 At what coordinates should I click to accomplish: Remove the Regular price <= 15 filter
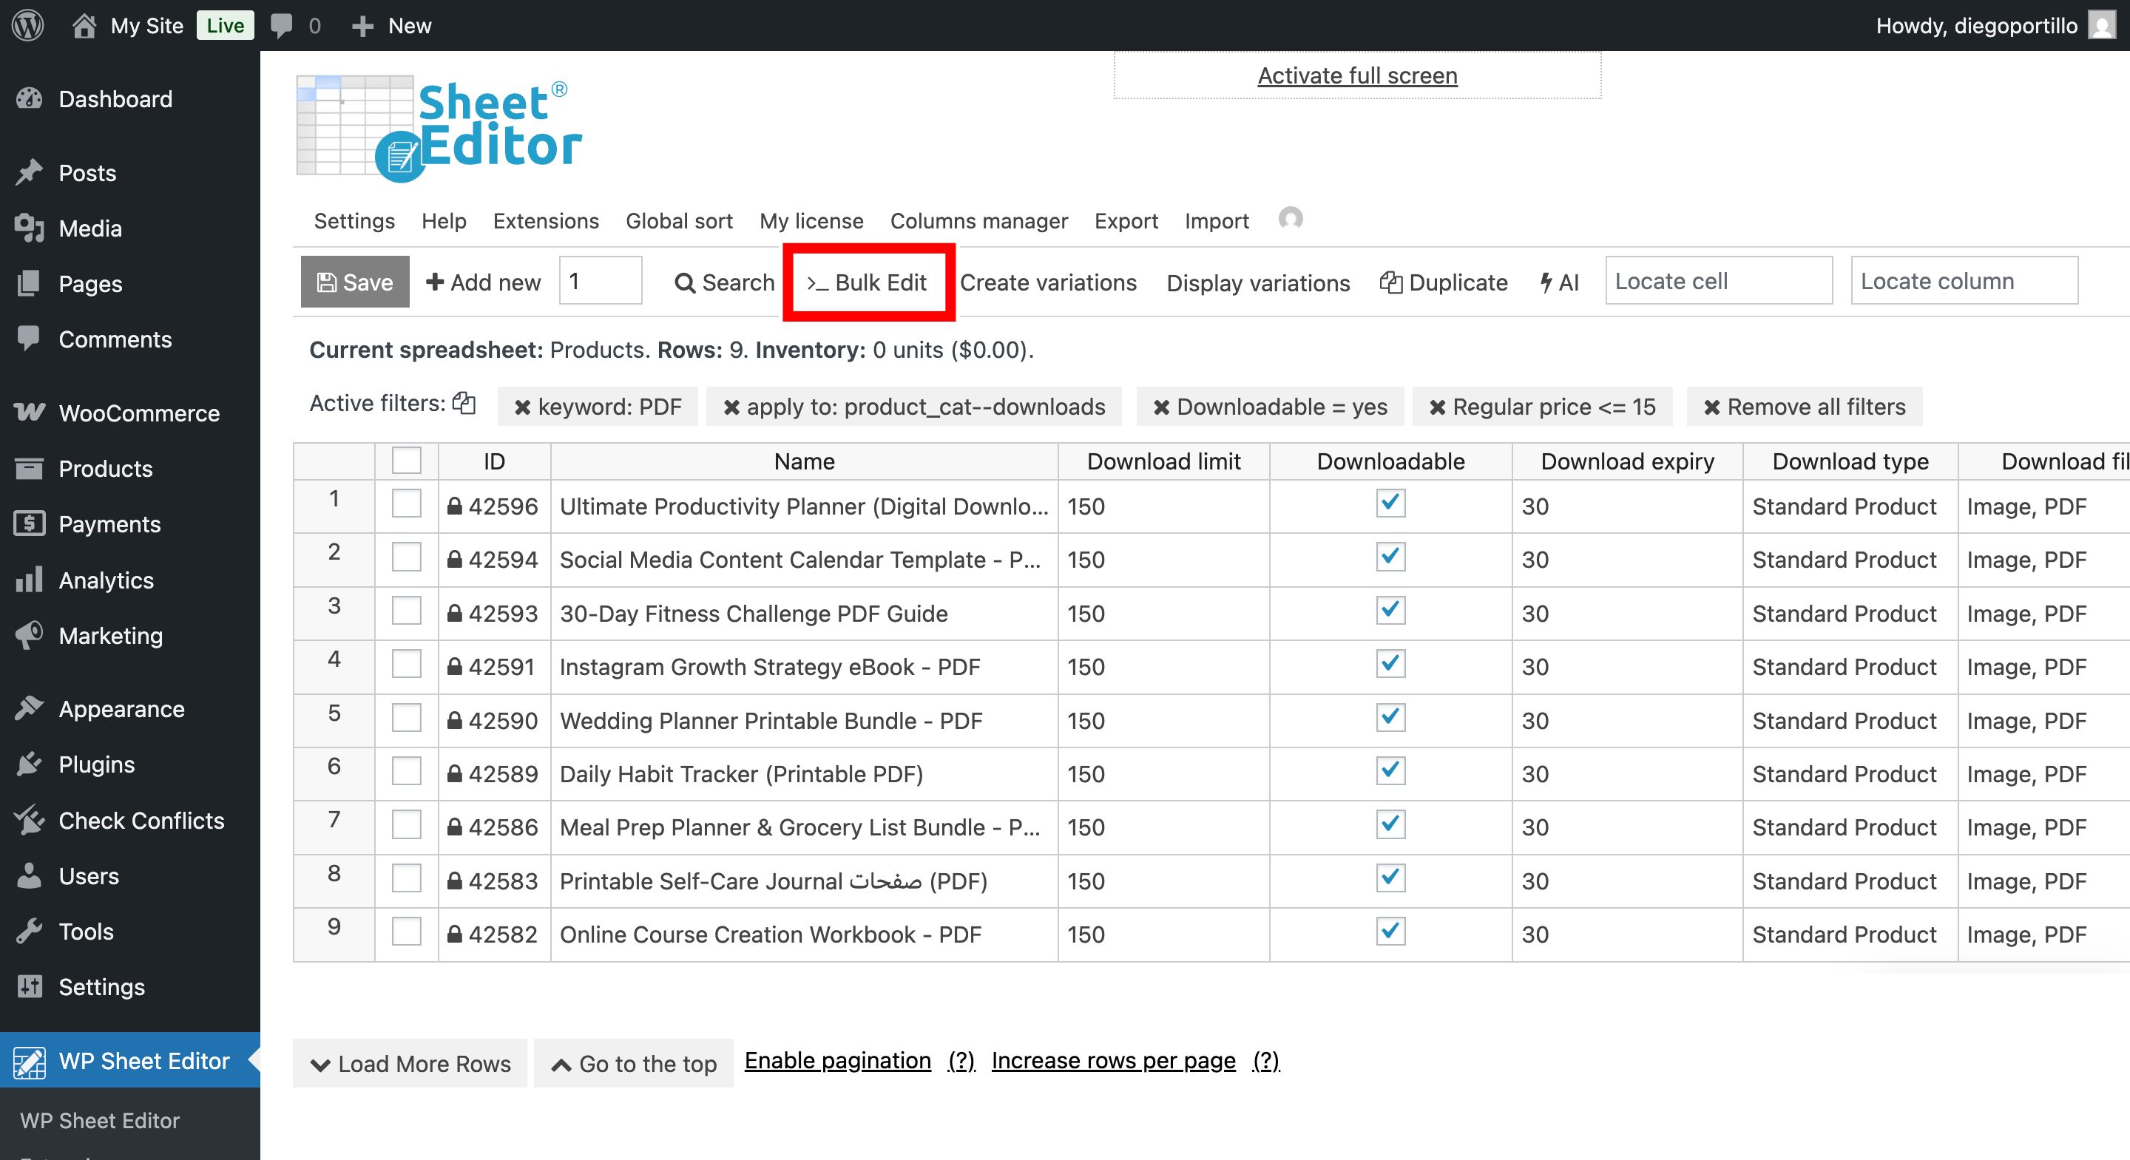pos(1437,407)
